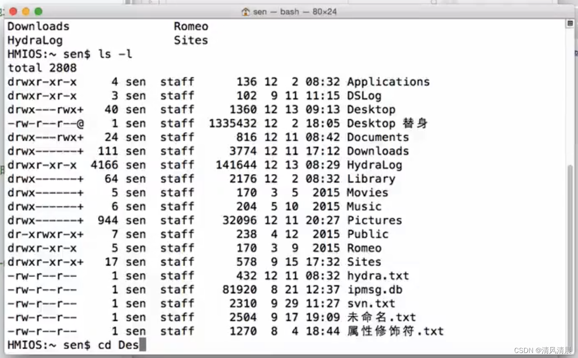Click the "ipmsg.db" file name
The image size is (578, 358).
point(374,289)
